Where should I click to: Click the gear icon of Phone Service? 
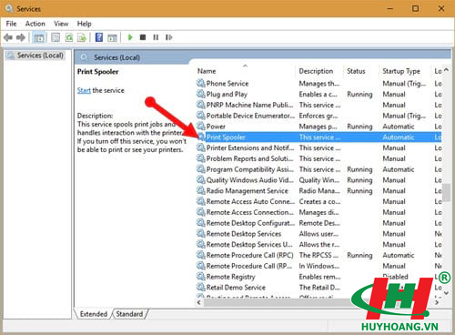(x=200, y=83)
